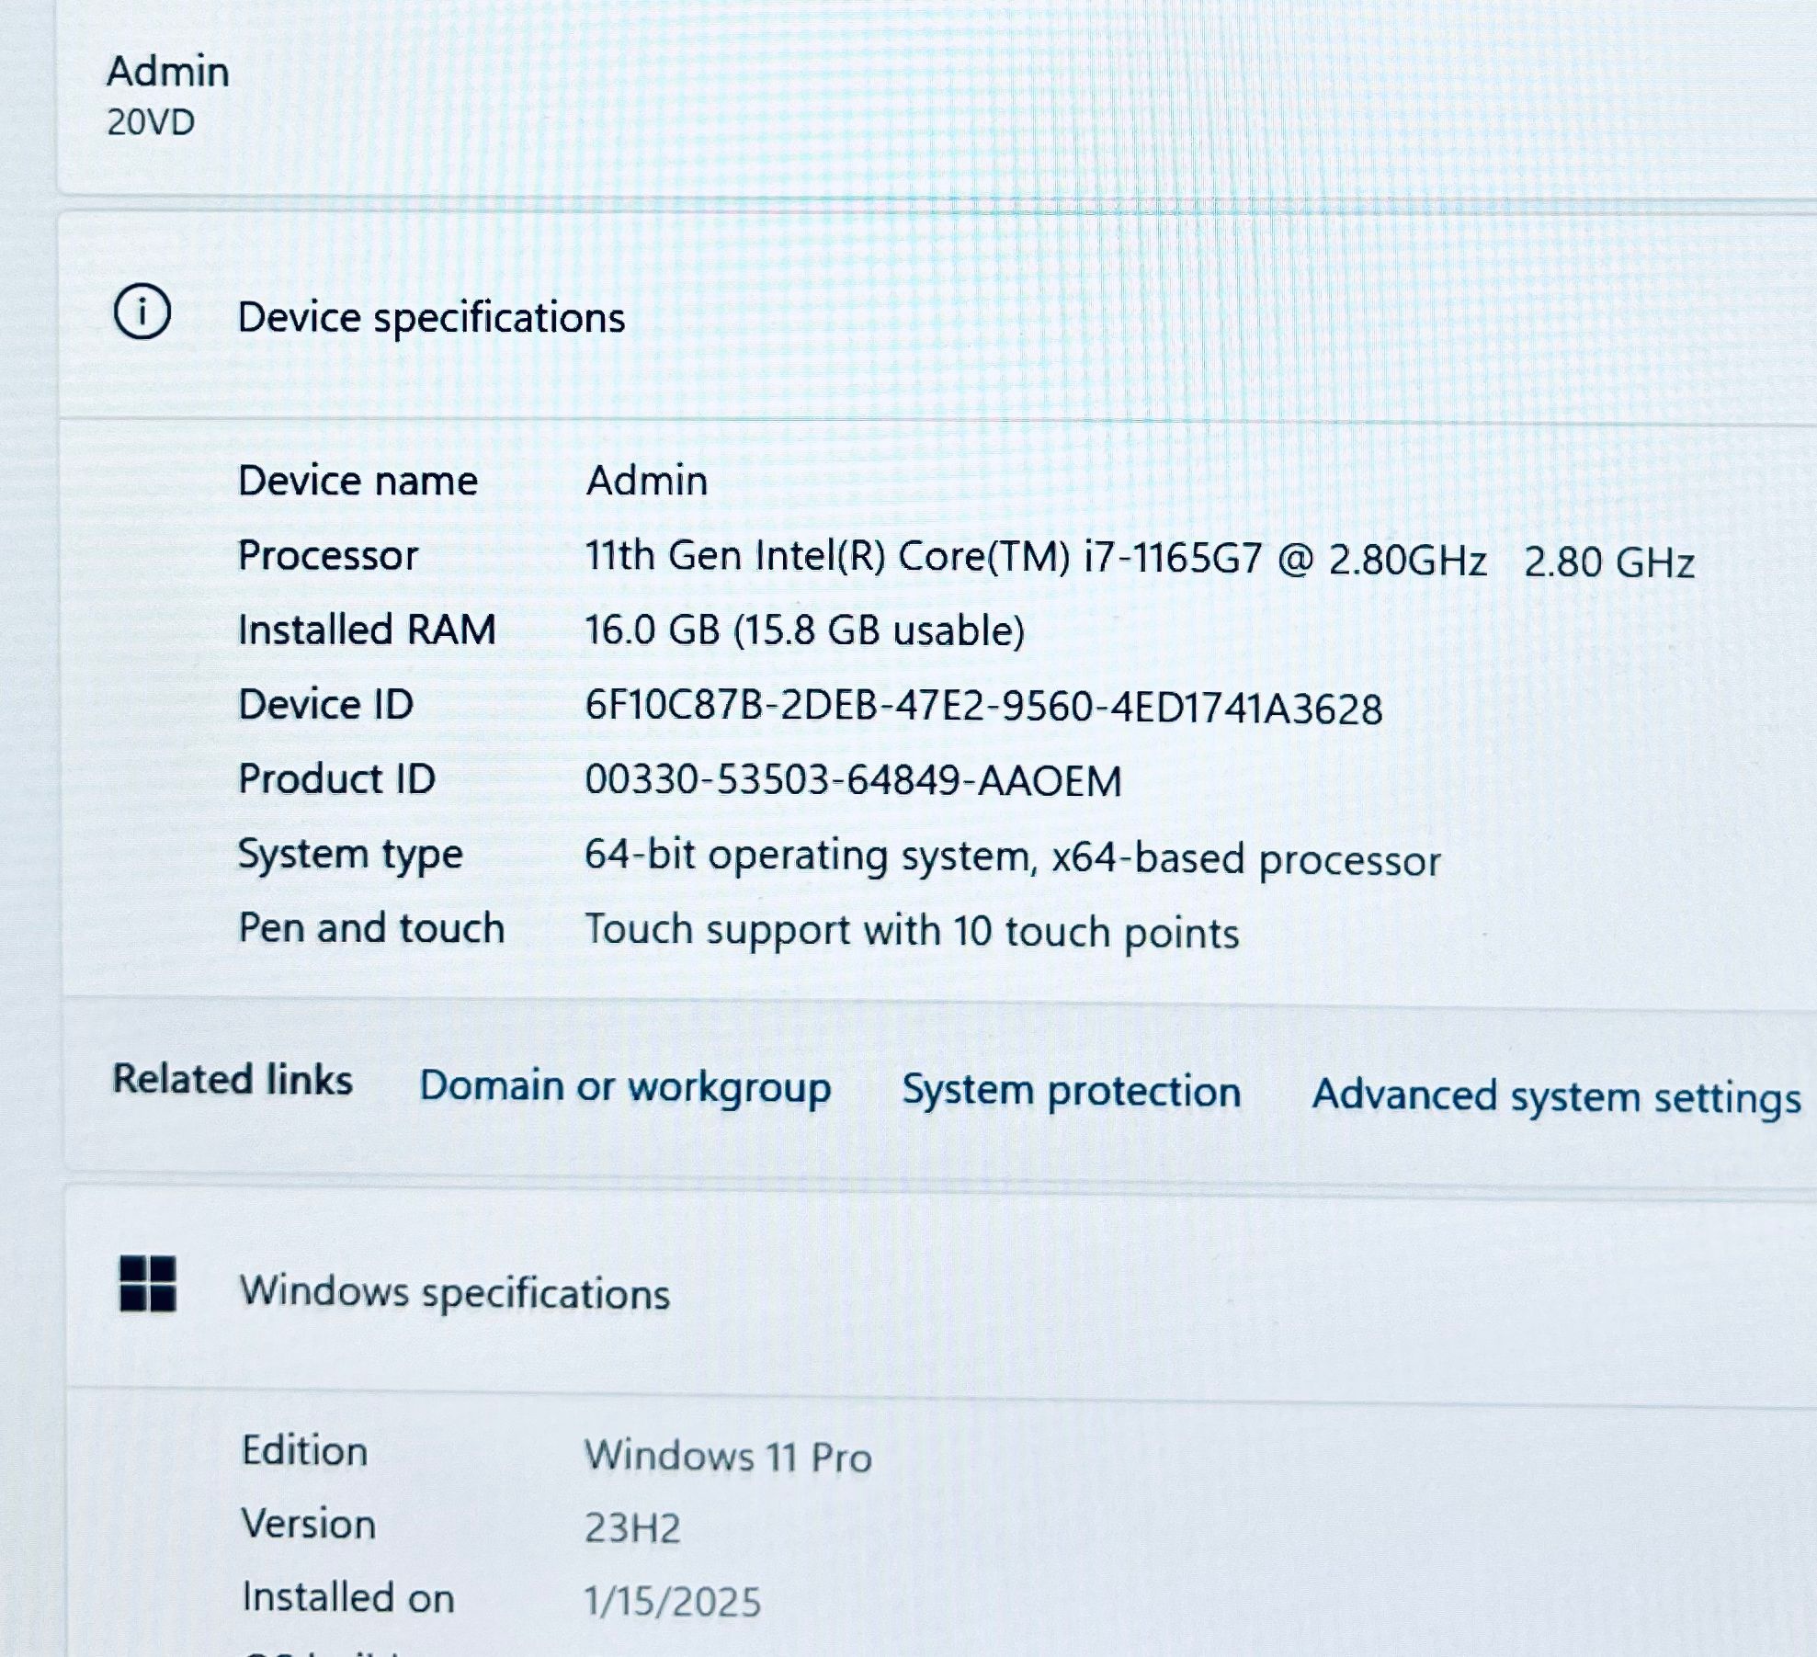
Task: Click the Processor label
Action: [x=328, y=555]
